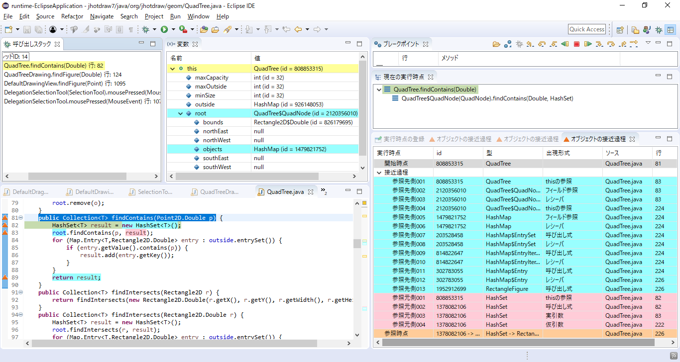The width and height of the screenshot is (680, 362).
Task: Click the open folder icon in Breakpoints view
Action: [x=496, y=44]
